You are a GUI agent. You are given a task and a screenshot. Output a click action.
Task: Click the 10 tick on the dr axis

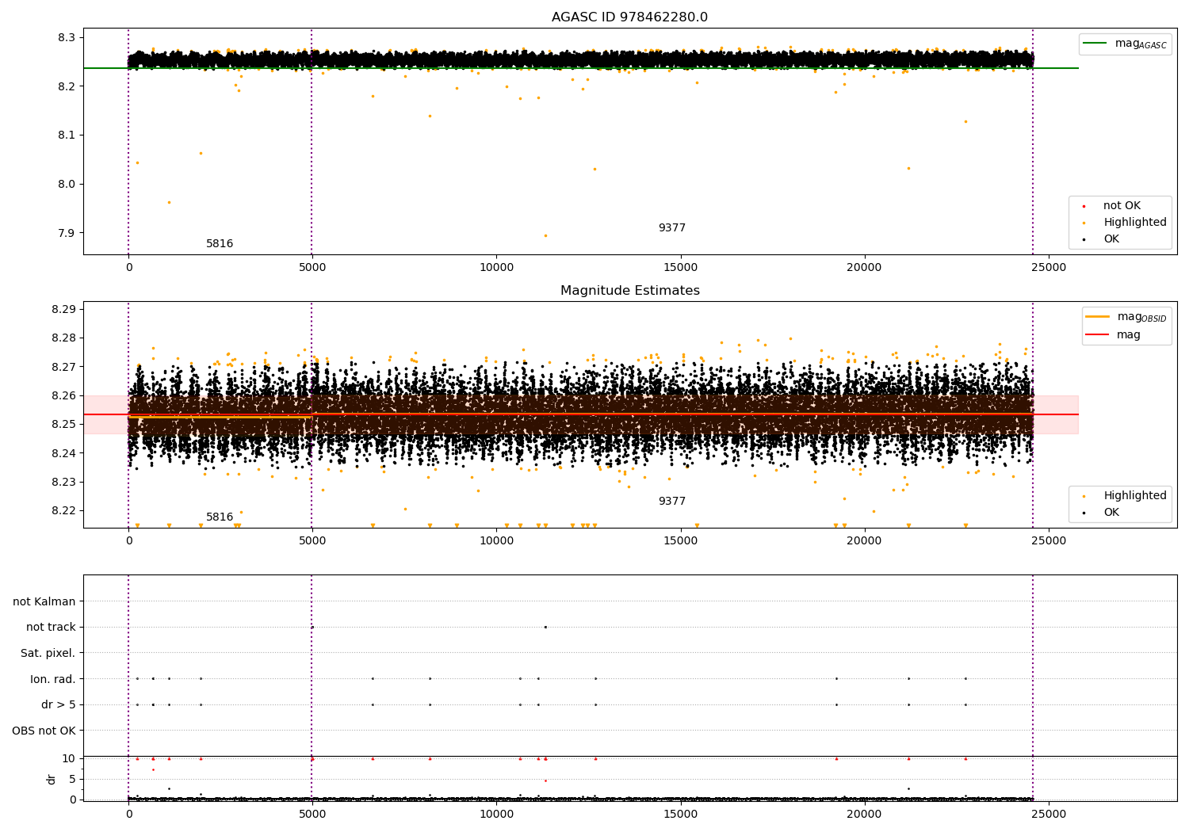(x=69, y=758)
